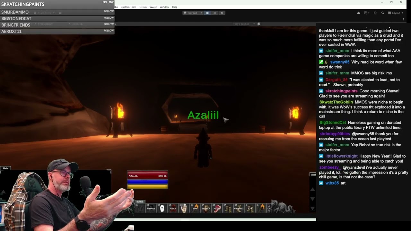Open the Layout dropdown

(396, 13)
